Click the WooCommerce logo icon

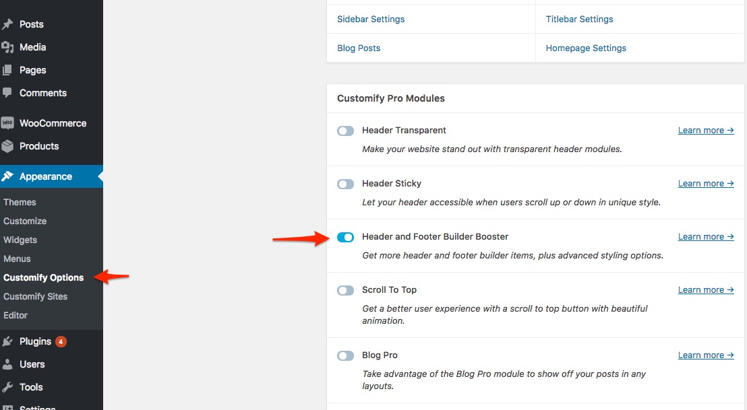[7, 123]
